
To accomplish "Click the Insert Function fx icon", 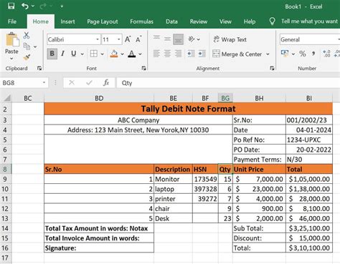I will [x=106, y=83].
